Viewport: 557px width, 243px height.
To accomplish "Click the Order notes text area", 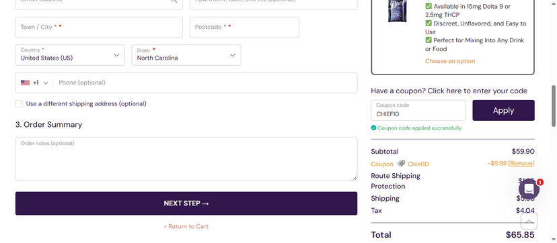I will click(x=186, y=158).
